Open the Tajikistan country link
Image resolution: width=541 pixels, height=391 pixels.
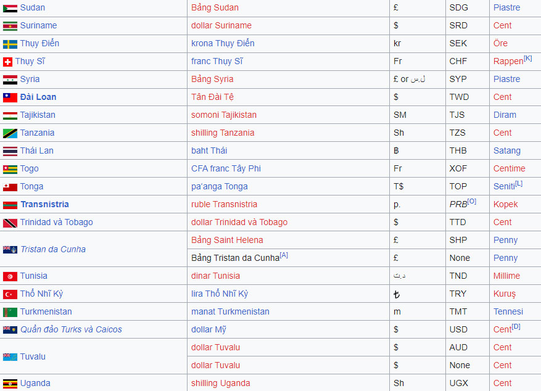[x=38, y=115]
